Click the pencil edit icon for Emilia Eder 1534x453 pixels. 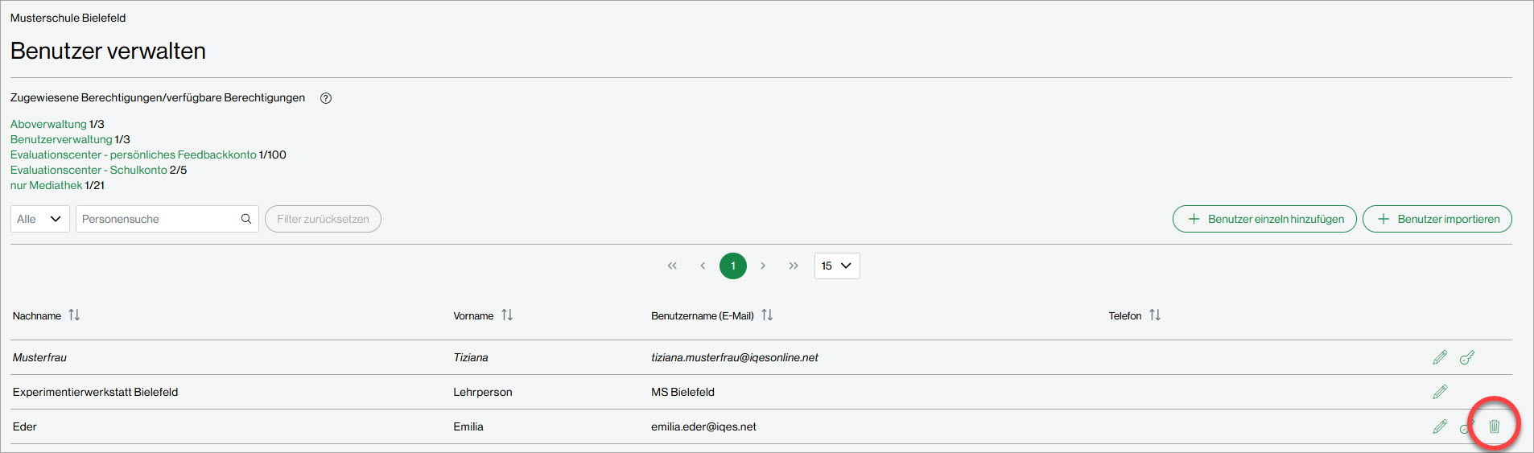pyautogui.click(x=1440, y=426)
